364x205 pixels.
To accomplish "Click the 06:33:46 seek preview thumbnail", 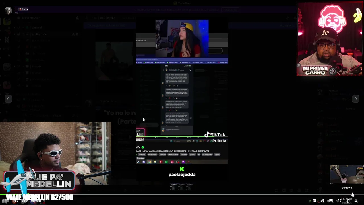I will 347,174.
